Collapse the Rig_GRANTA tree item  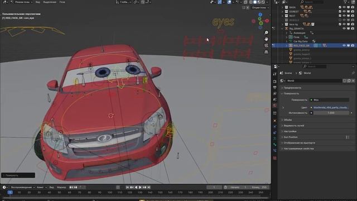tap(283, 28)
